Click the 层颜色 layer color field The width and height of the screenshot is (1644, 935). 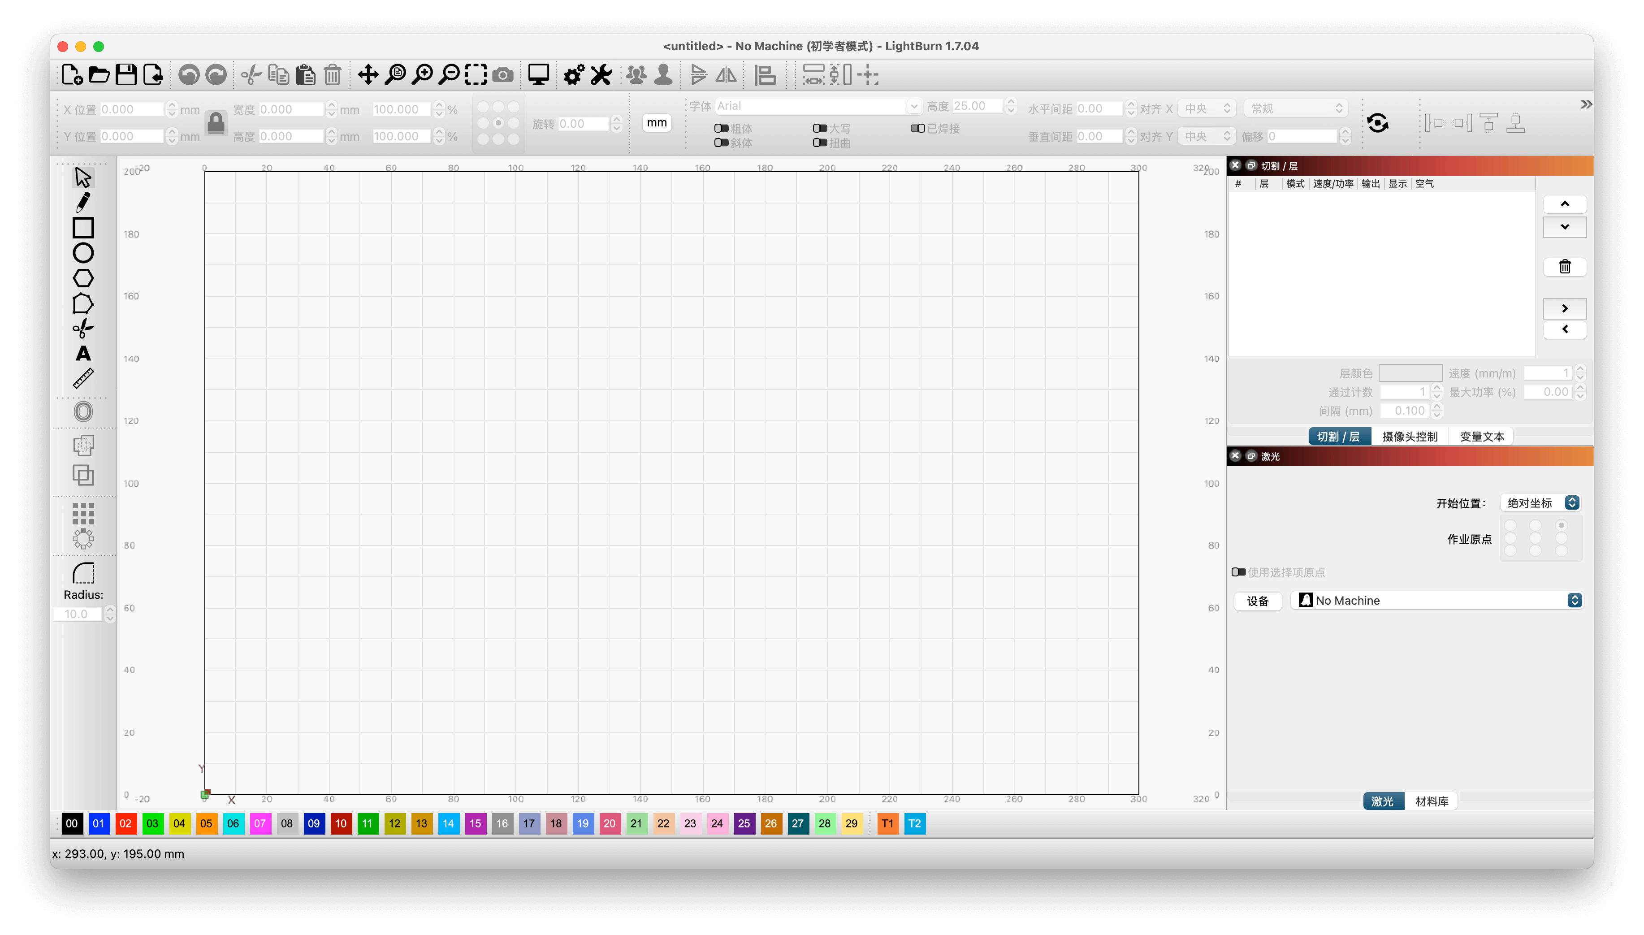pyautogui.click(x=1410, y=373)
